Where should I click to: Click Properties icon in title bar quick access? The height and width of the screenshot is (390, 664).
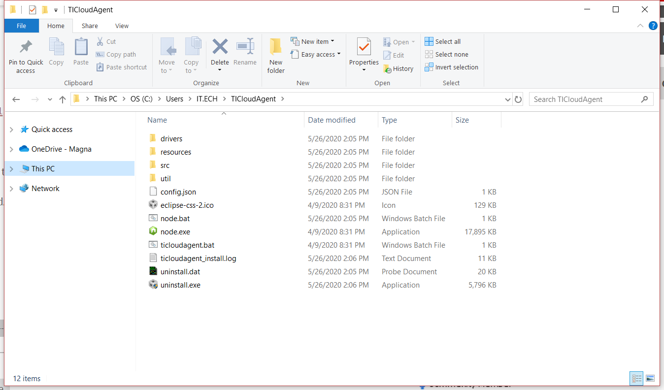tap(33, 10)
